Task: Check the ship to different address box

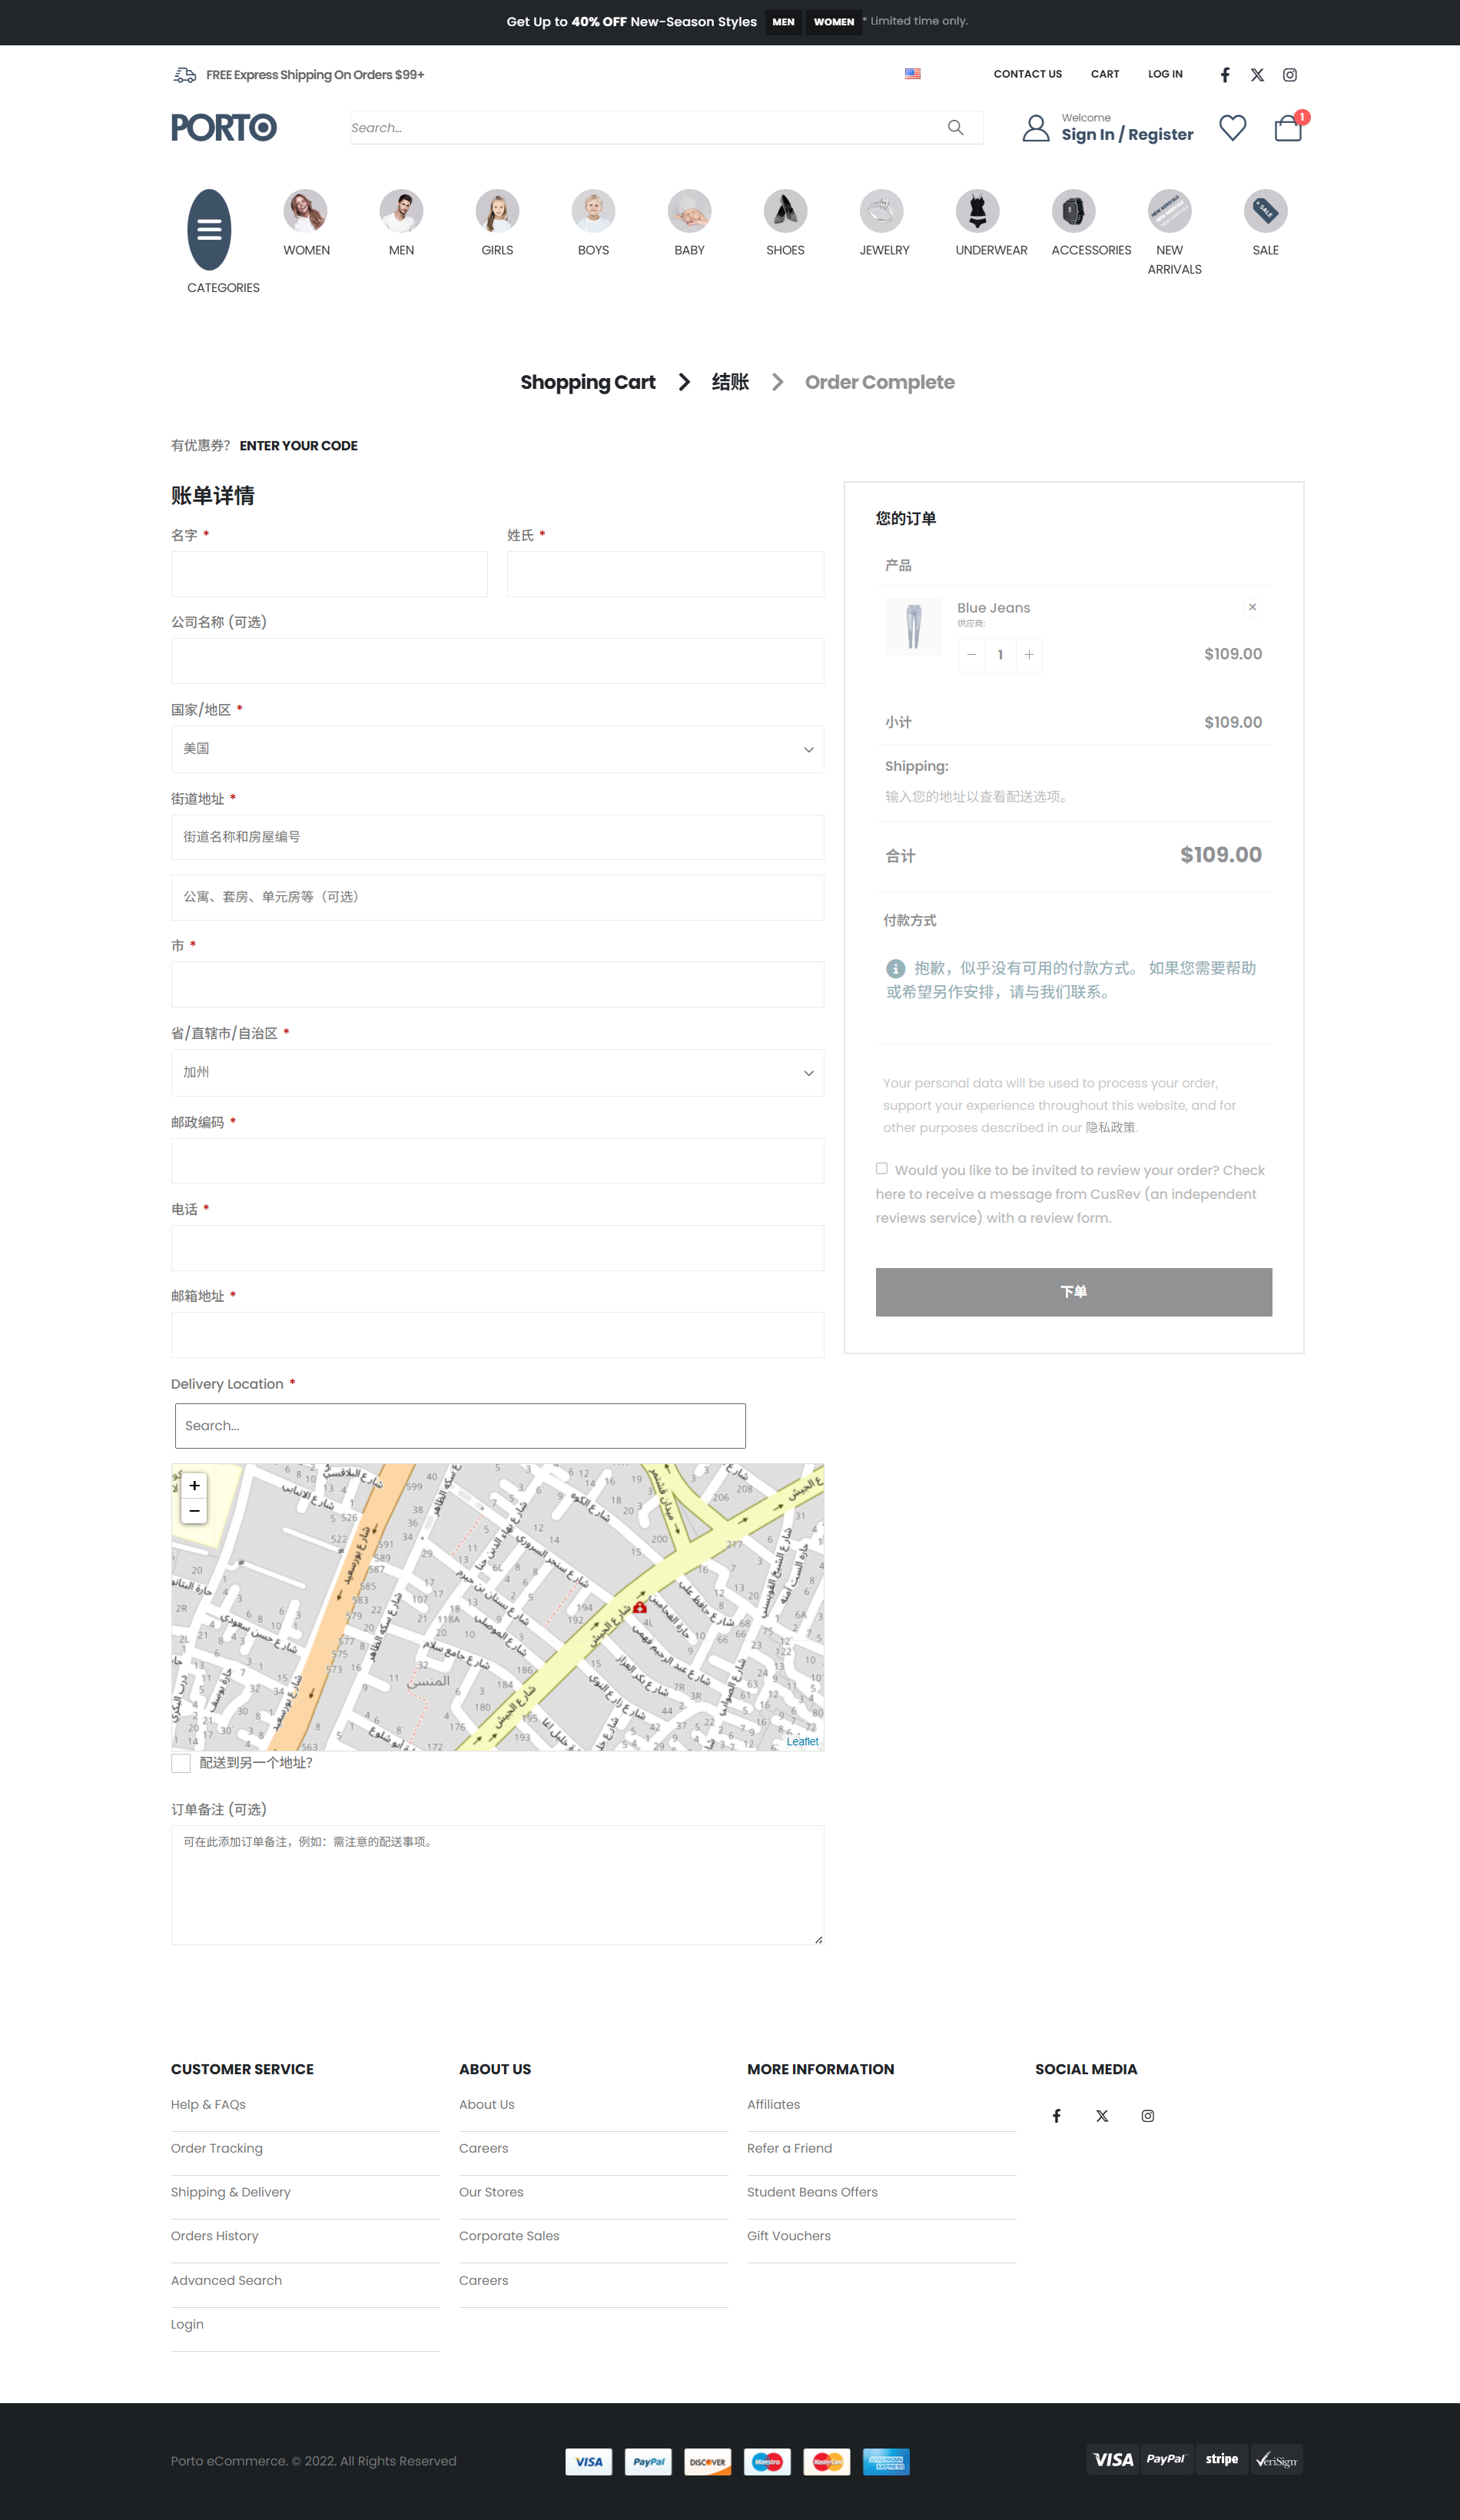Action: click(181, 1763)
